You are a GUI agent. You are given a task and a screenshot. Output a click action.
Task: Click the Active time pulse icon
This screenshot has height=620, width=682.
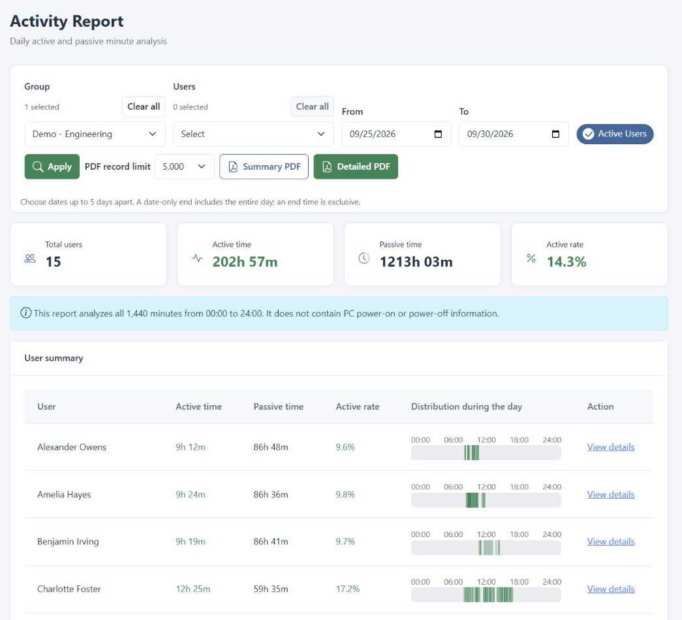[x=197, y=258]
